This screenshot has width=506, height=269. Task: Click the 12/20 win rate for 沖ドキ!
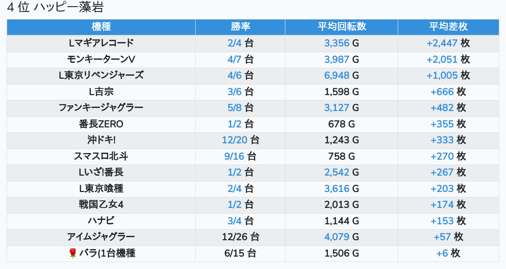pos(234,140)
